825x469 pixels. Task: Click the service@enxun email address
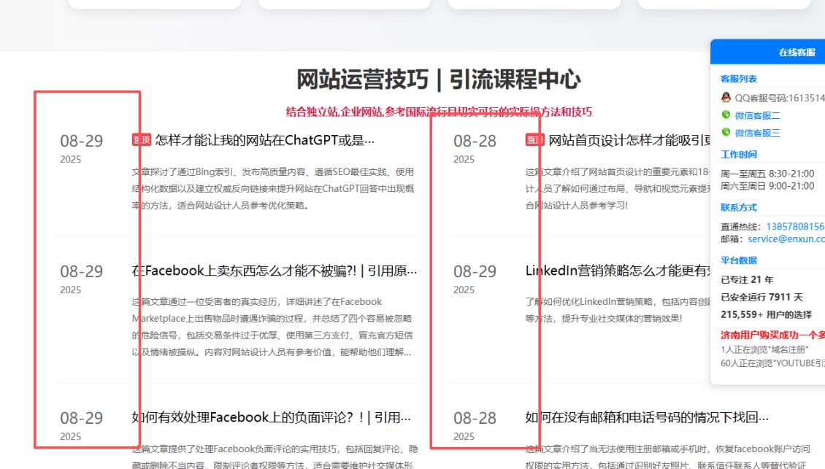click(786, 239)
